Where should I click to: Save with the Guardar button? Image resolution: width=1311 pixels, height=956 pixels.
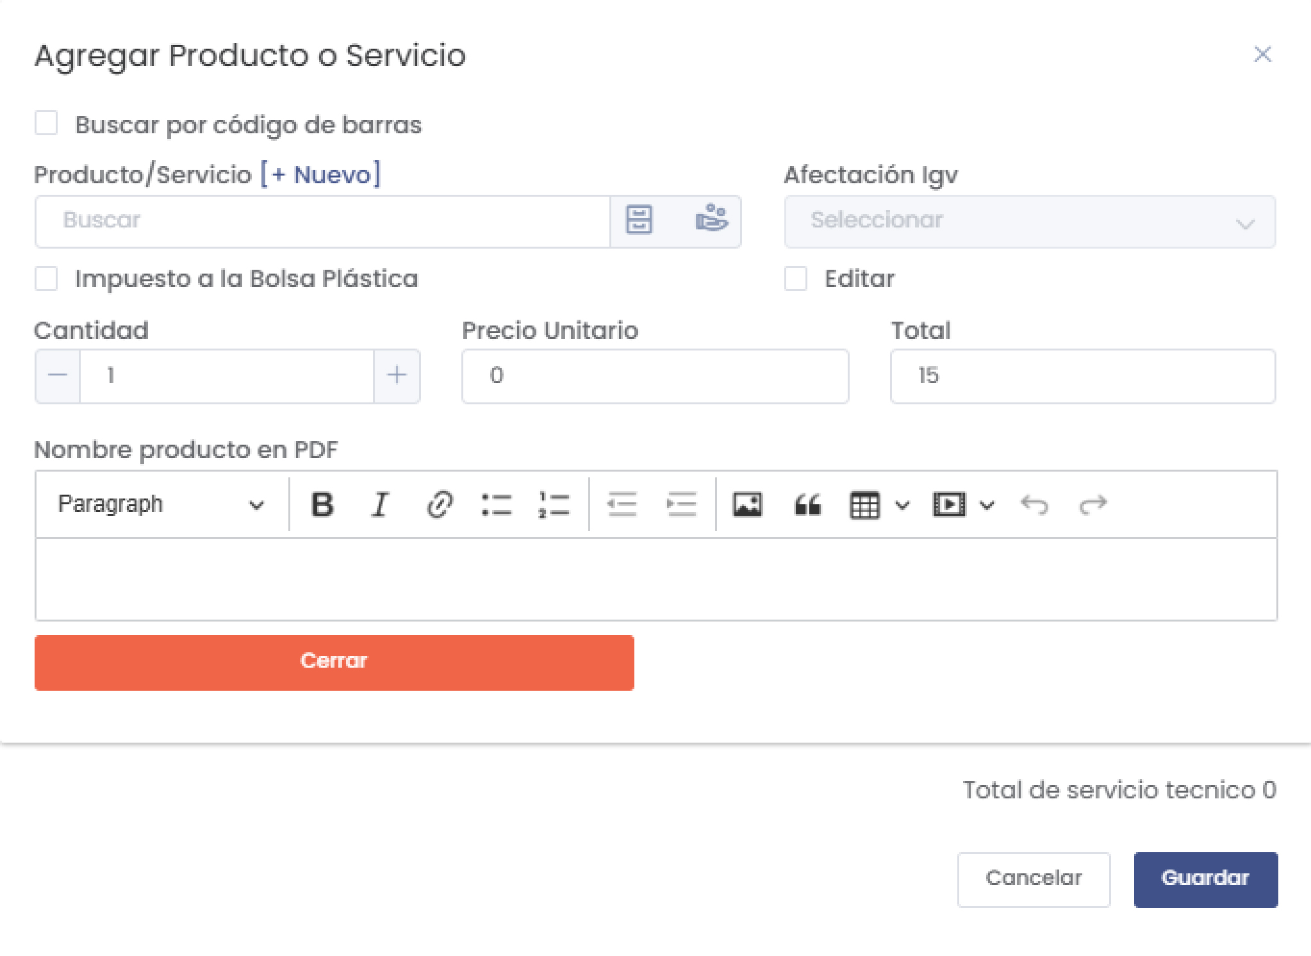[x=1205, y=878]
